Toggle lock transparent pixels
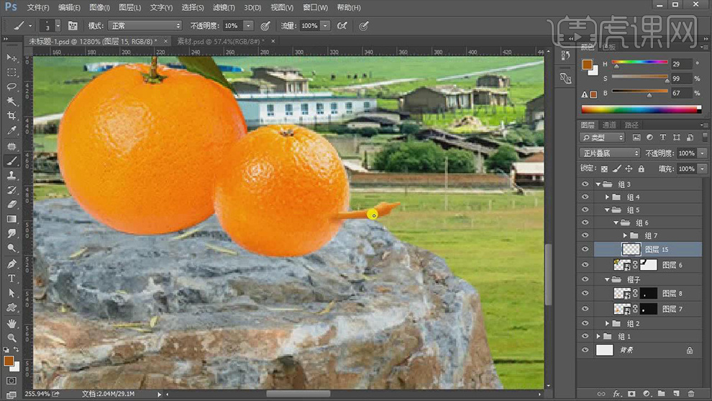This screenshot has width=712, height=401. pyautogui.click(x=604, y=168)
